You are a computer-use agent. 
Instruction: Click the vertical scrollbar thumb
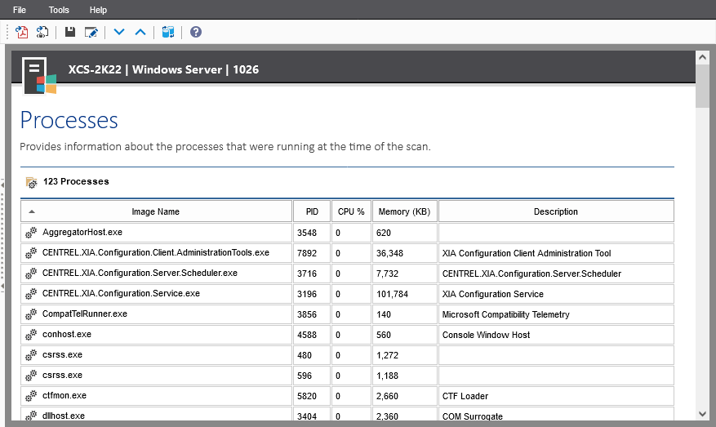pyautogui.click(x=702, y=87)
